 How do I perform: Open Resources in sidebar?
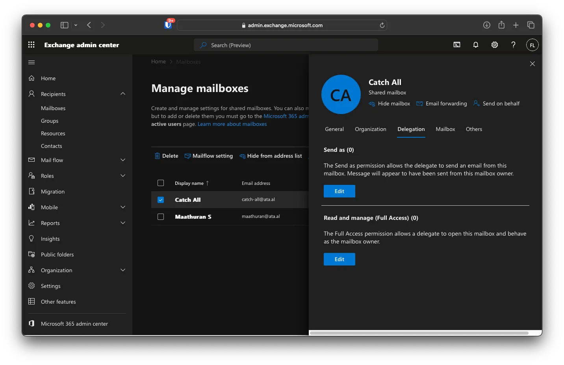click(53, 133)
